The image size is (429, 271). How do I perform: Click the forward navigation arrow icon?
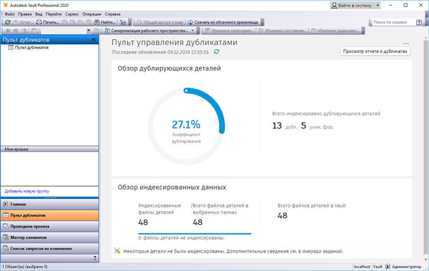[16, 31]
